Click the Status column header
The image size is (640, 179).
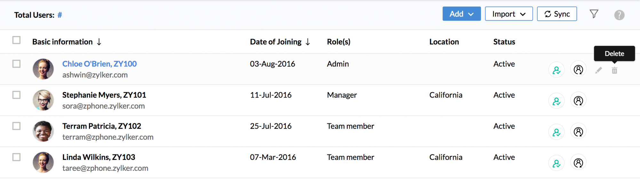click(504, 42)
